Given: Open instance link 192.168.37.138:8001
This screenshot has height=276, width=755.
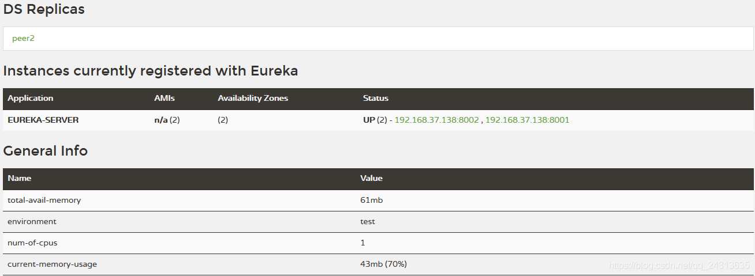Looking at the screenshot, I should pos(527,120).
